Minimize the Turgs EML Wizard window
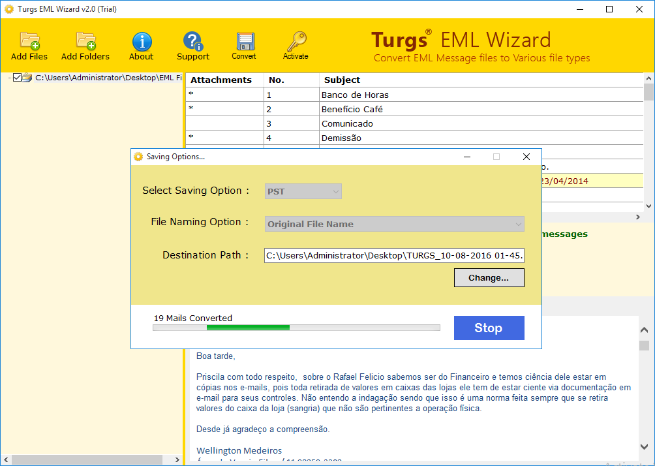 pos(580,9)
